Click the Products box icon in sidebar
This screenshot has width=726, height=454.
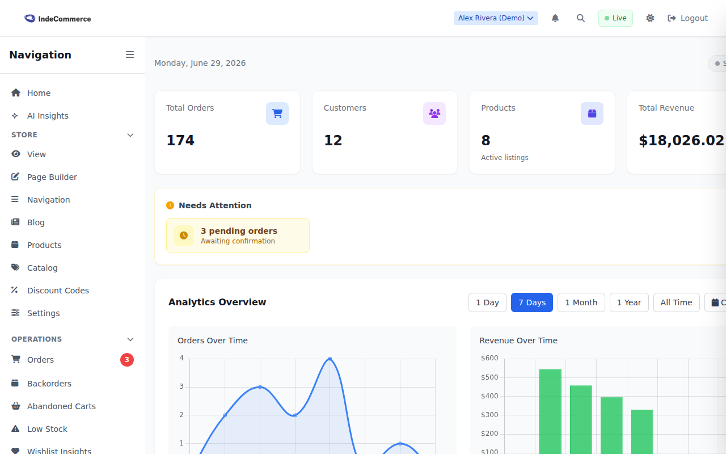15,245
